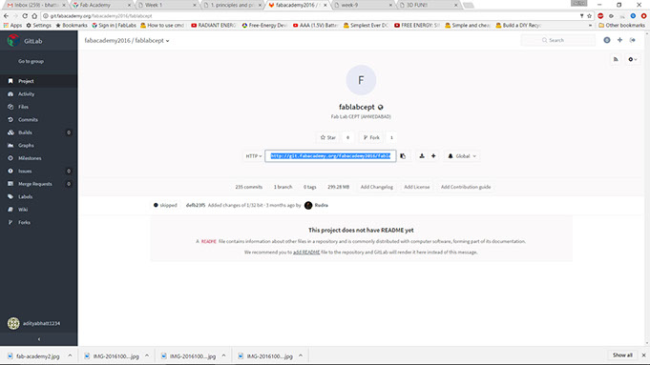Click the 235 commits link

point(249,187)
